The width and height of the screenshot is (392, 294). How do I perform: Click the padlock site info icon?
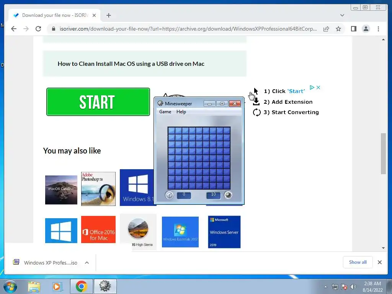pyautogui.click(x=53, y=29)
